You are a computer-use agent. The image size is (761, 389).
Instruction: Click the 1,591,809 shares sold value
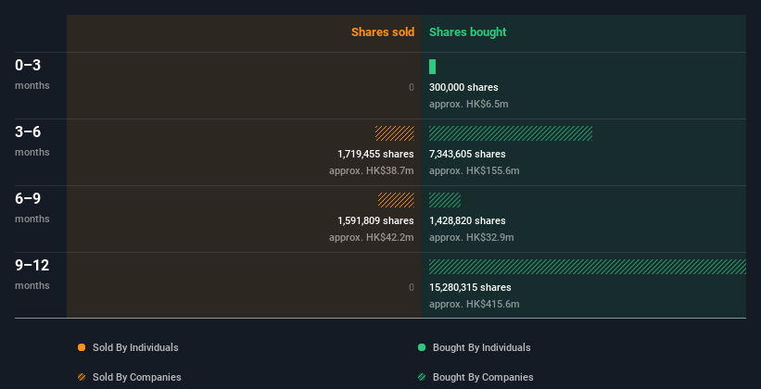point(375,220)
